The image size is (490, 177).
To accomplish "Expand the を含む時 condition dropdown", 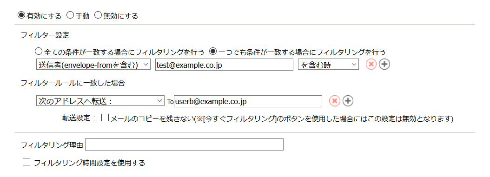I will point(328,65).
